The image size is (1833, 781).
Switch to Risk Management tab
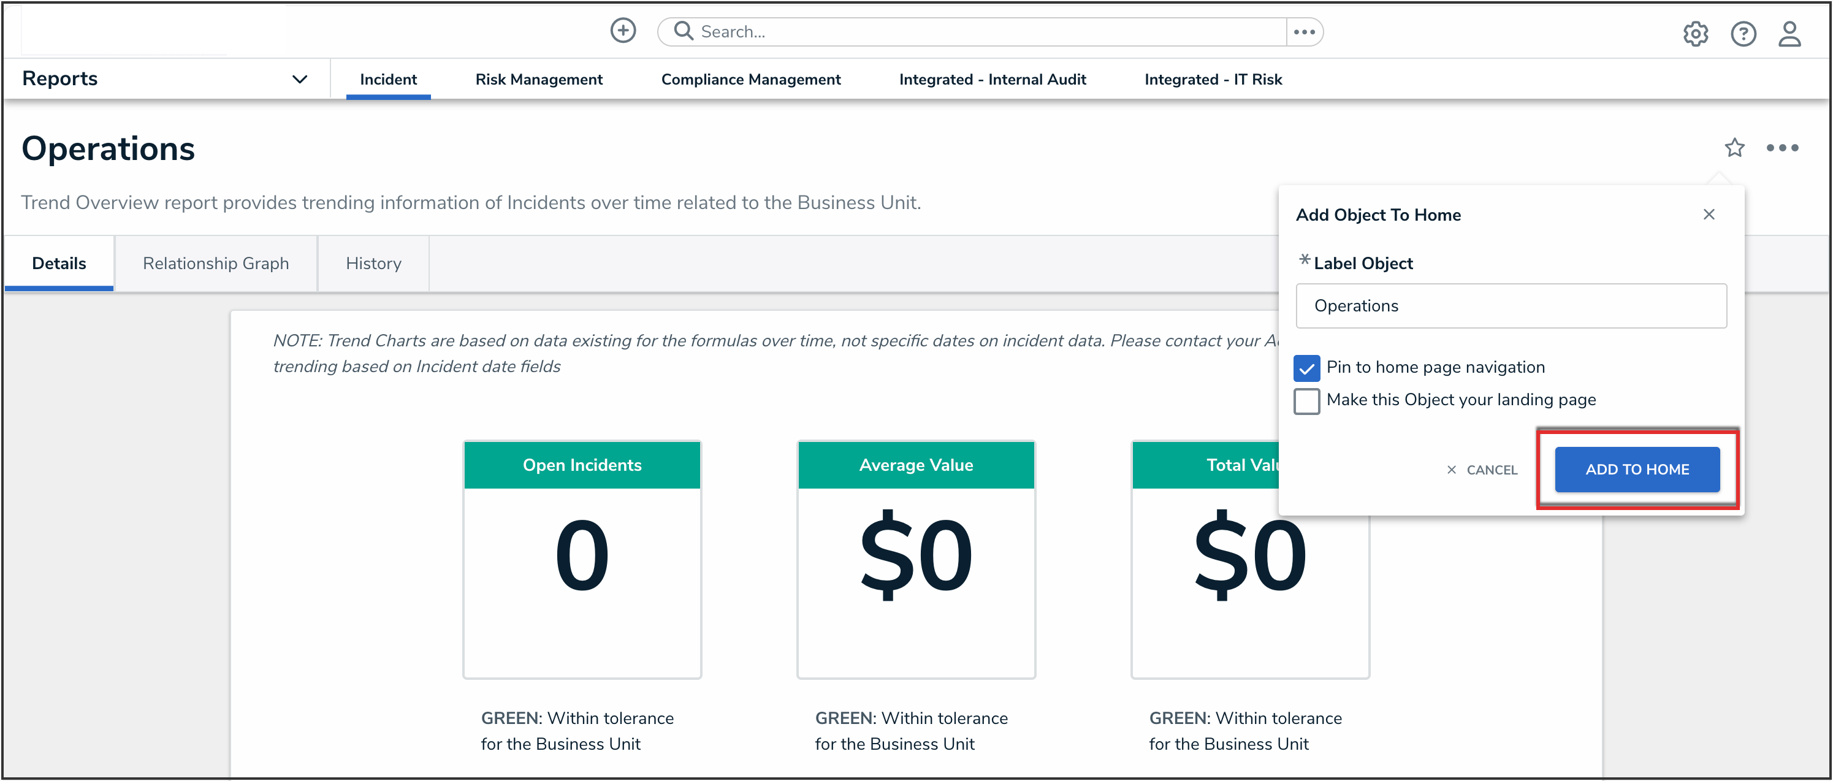click(x=539, y=80)
